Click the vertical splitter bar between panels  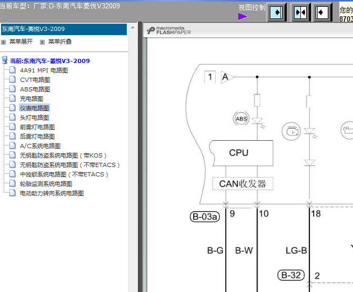point(140,157)
